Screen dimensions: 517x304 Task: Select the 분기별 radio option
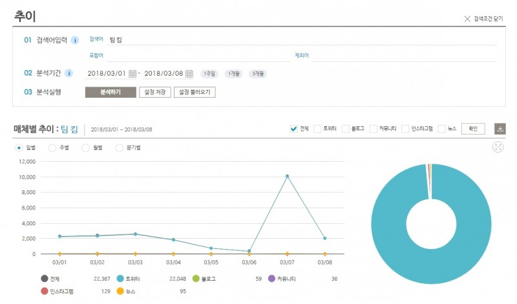pos(120,147)
